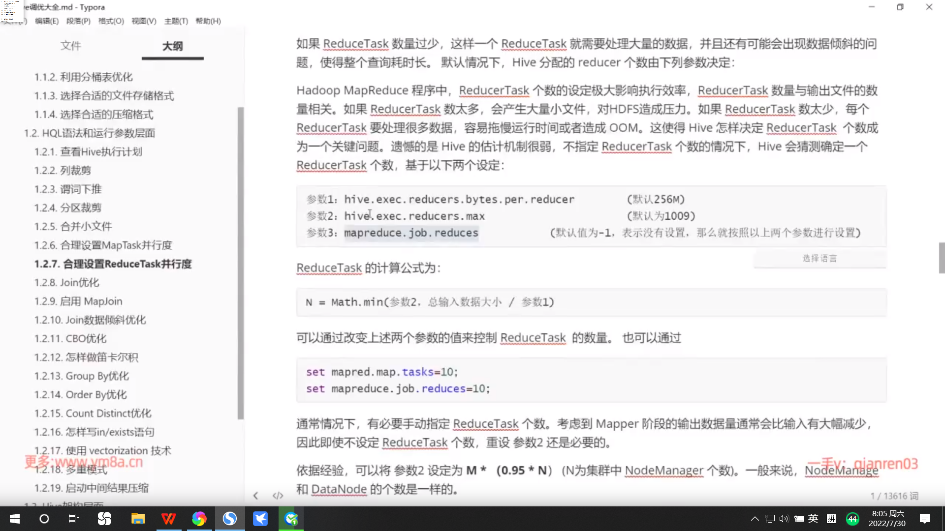Screen dimensions: 945x531
Task: Open the notification center icon
Action: pyautogui.click(x=925, y=519)
